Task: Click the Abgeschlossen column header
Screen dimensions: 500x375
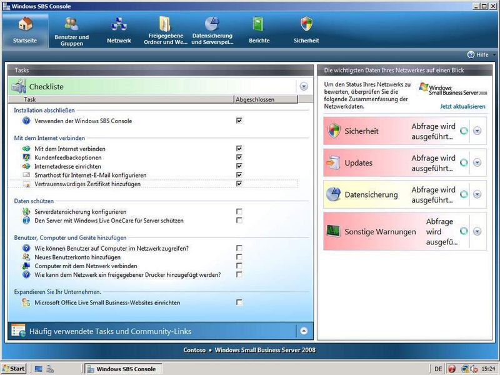Action: click(255, 99)
